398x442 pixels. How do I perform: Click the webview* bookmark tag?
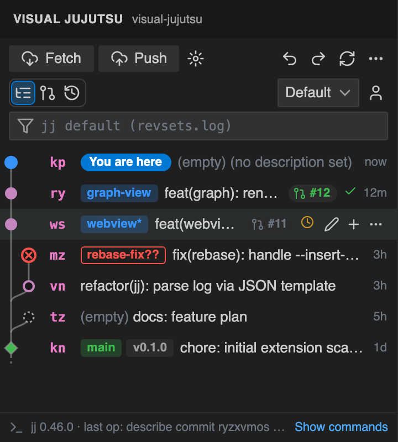tap(114, 224)
